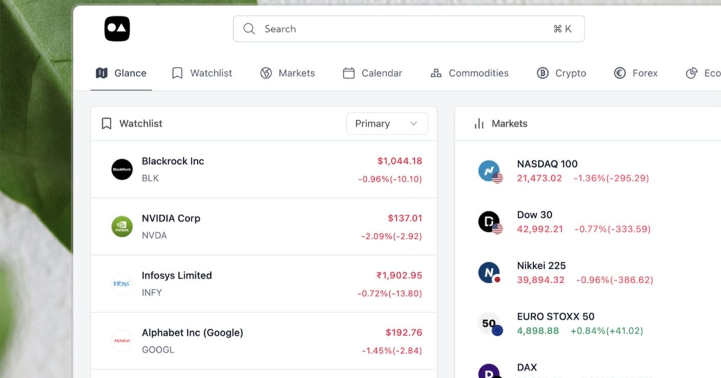This screenshot has height=378, width=721.
Task: Click the Nikkei 225 index icon
Action: (x=490, y=273)
